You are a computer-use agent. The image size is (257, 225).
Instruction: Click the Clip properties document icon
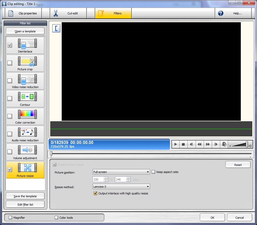[x=11, y=13]
